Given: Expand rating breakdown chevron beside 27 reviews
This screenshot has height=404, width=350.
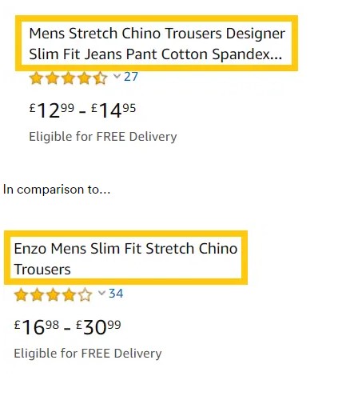Looking at the screenshot, I should coord(117,76).
